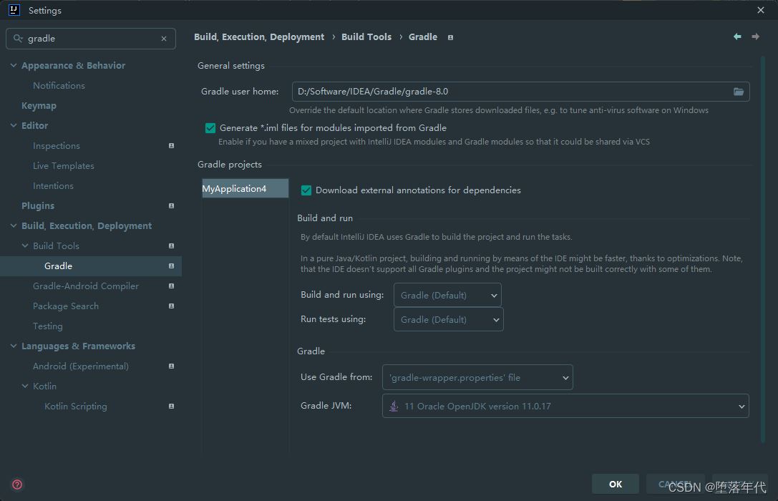The image size is (778, 501).
Task: Click project marker icon on Package Search row
Action: [171, 306]
